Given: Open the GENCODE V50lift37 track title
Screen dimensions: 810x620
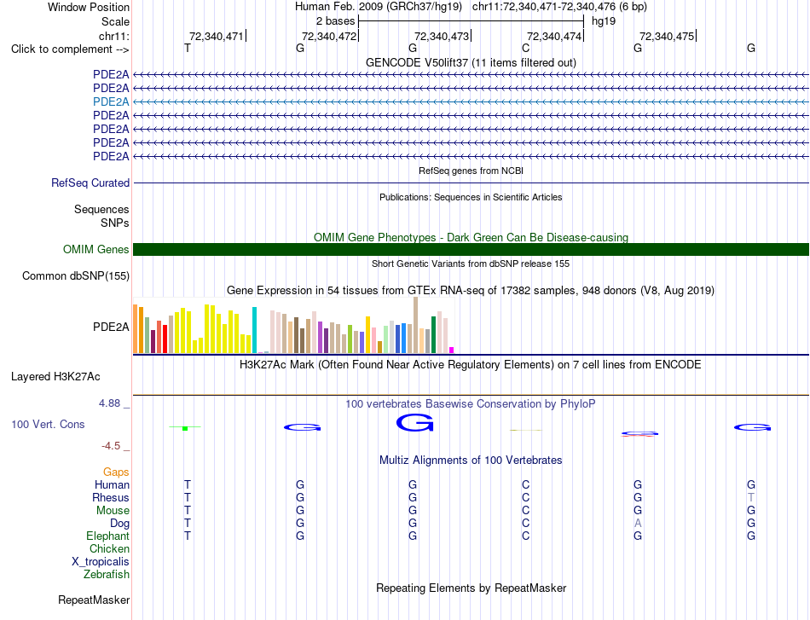Looking at the screenshot, I should (x=471, y=63).
